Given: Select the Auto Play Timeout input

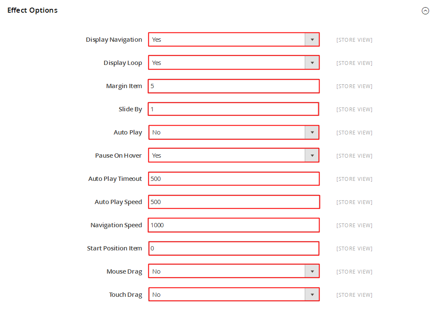Looking at the screenshot, I should (x=234, y=179).
